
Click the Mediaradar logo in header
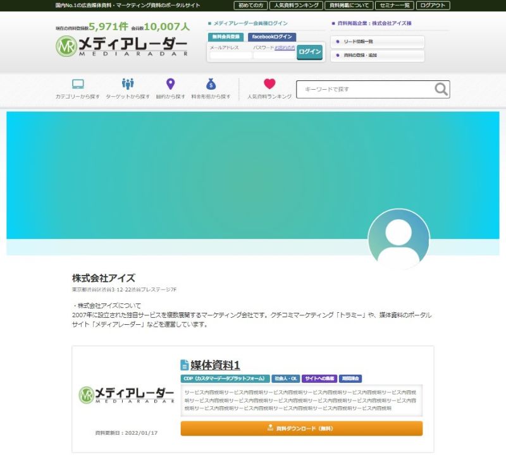point(121,46)
